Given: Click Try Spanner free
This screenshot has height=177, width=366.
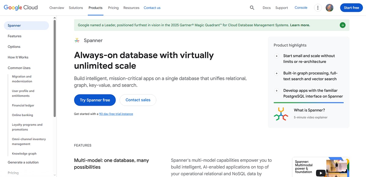Looking at the screenshot, I should (x=95, y=100).
